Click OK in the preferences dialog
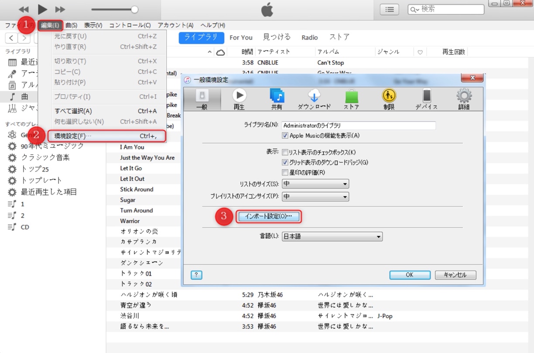The width and height of the screenshot is (534, 353). pyautogui.click(x=410, y=275)
